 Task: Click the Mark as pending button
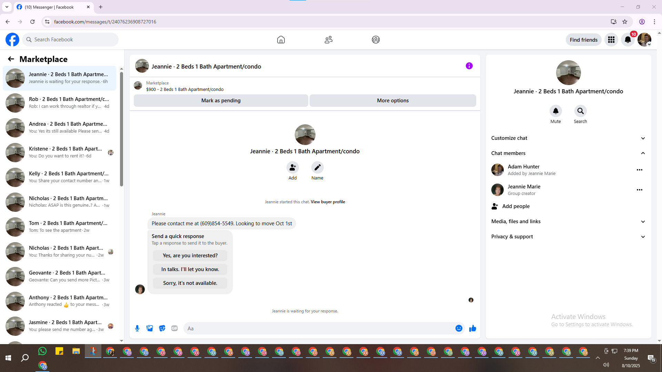tap(221, 101)
